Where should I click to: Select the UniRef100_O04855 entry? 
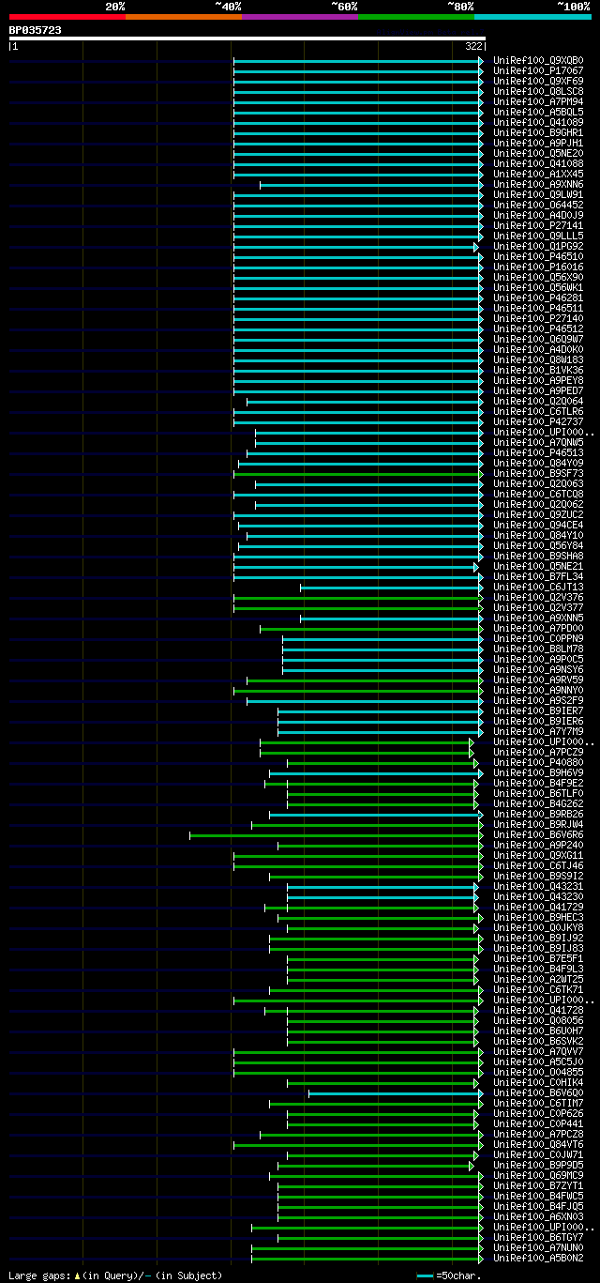click(x=538, y=1072)
